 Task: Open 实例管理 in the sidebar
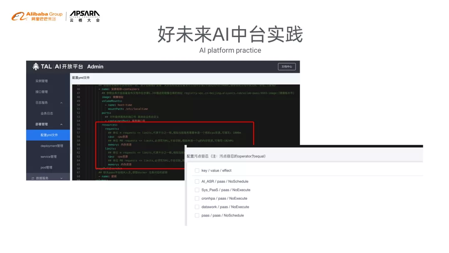[42, 81]
